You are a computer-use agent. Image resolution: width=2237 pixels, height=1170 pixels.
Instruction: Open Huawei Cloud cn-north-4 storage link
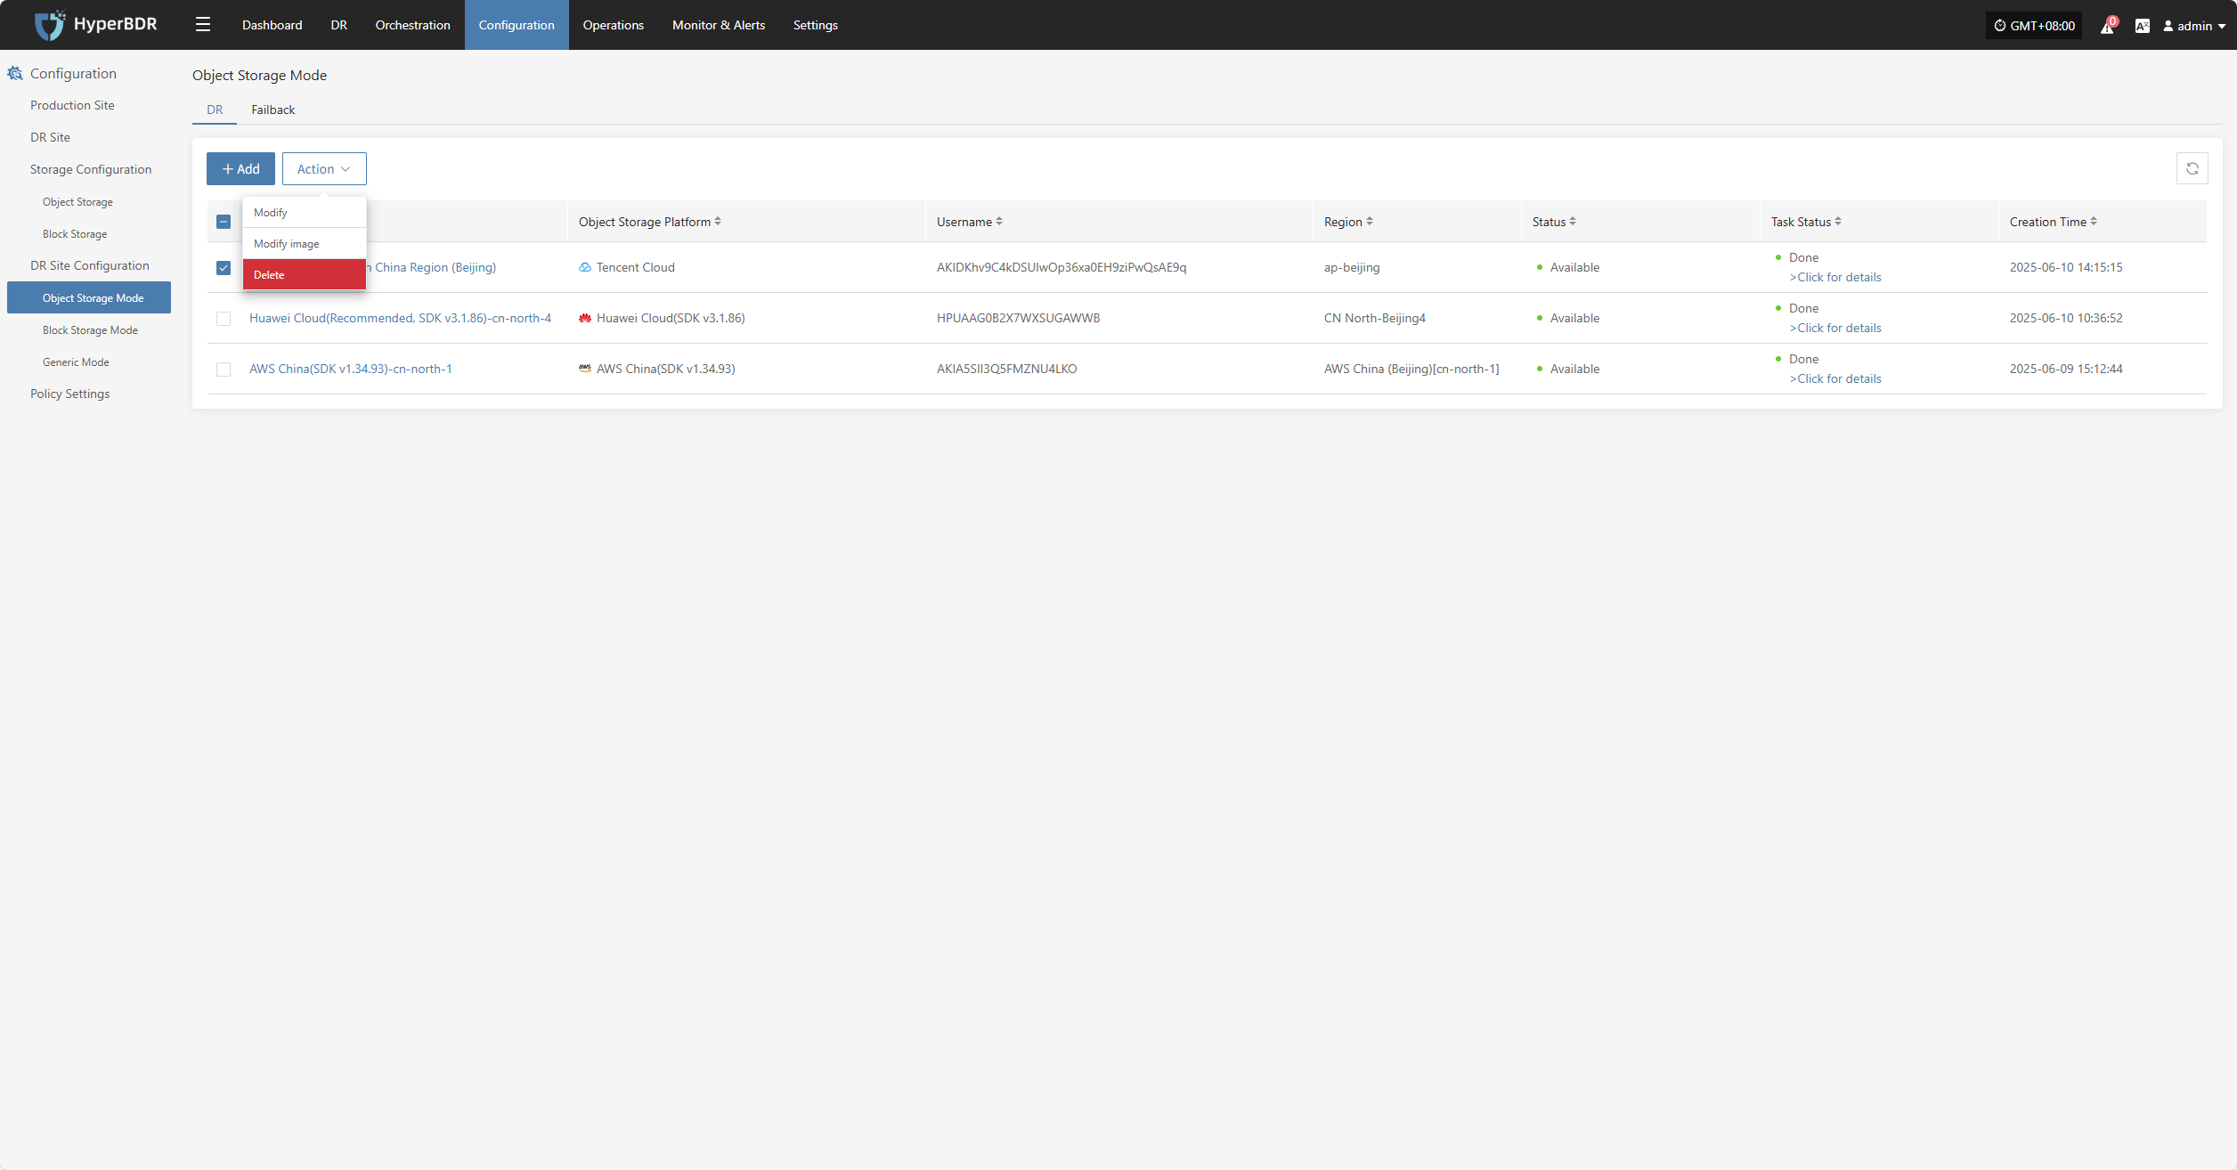[x=400, y=318]
